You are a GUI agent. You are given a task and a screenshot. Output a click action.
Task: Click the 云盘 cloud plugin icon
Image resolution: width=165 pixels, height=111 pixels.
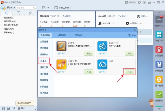(x=102, y=64)
